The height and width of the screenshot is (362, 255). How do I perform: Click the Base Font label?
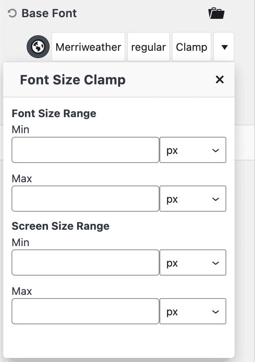pyautogui.click(x=48, y=13)
